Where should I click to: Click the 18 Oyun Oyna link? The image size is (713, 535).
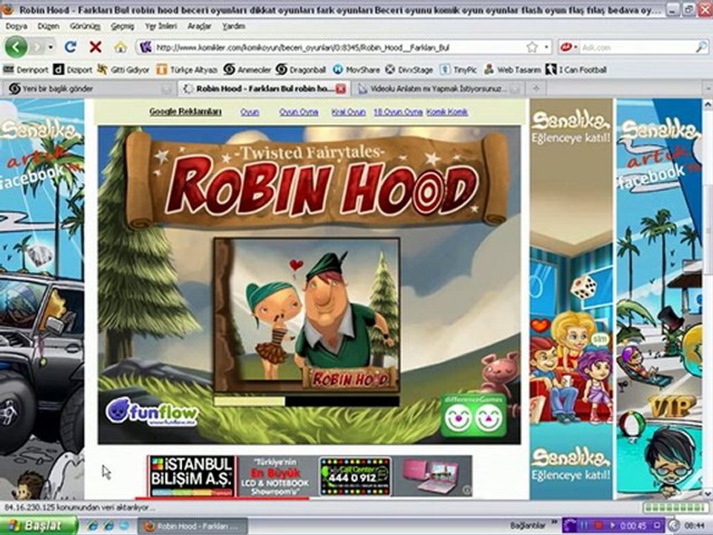click(x=398, y=112)
